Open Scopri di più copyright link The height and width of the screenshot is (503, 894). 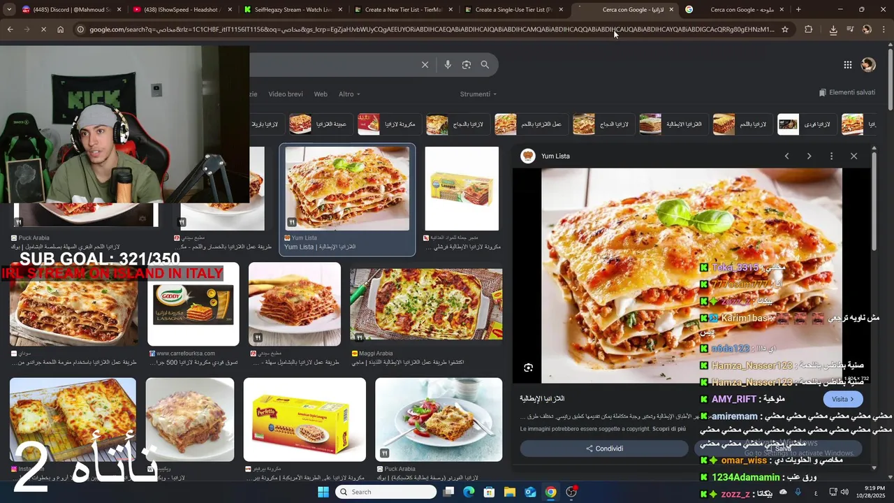(x=669, y=429)
